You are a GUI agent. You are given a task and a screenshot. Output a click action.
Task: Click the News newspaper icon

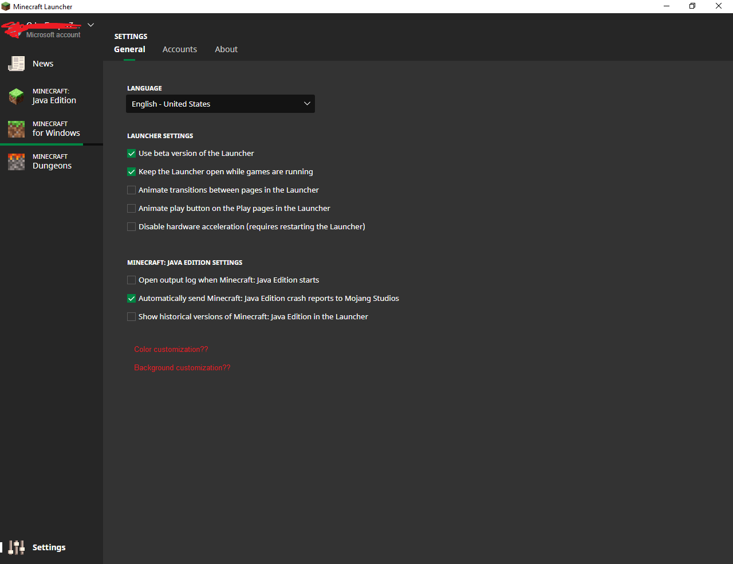pyautogui.click(x=17, y=64)
